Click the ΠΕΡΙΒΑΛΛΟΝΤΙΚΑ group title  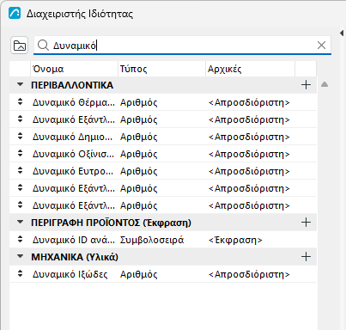pyautogui.click(x=72, y=85)
